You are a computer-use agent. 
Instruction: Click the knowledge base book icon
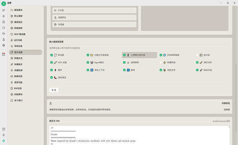coord(201,55)
